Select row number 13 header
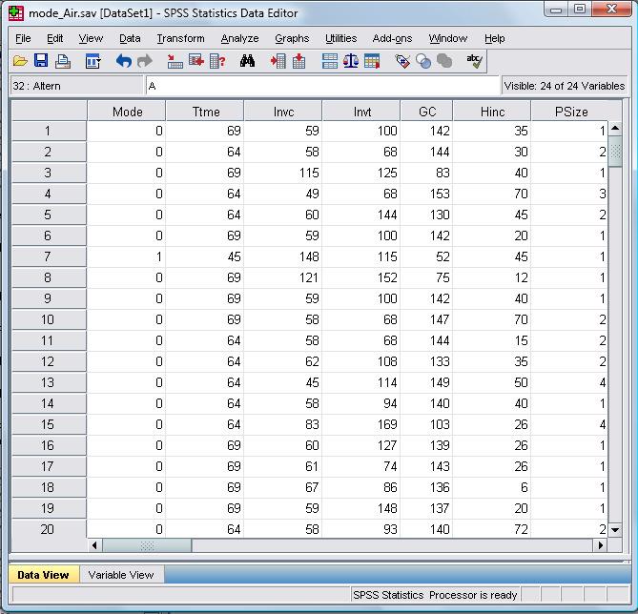638x614 pixels. pos(49,382)
